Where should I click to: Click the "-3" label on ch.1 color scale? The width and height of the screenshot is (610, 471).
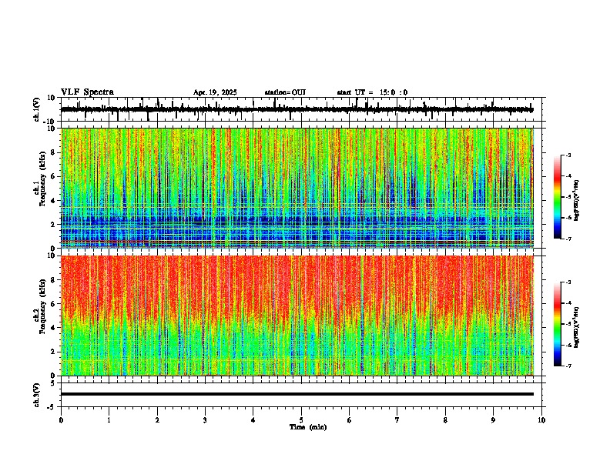568,155
